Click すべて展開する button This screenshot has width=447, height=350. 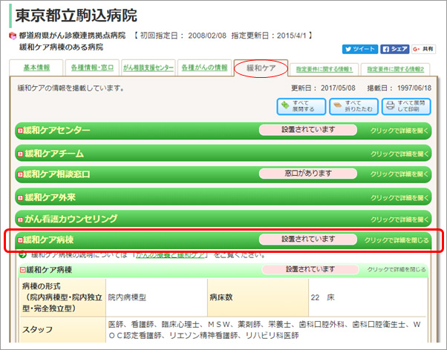pos(301,107)
